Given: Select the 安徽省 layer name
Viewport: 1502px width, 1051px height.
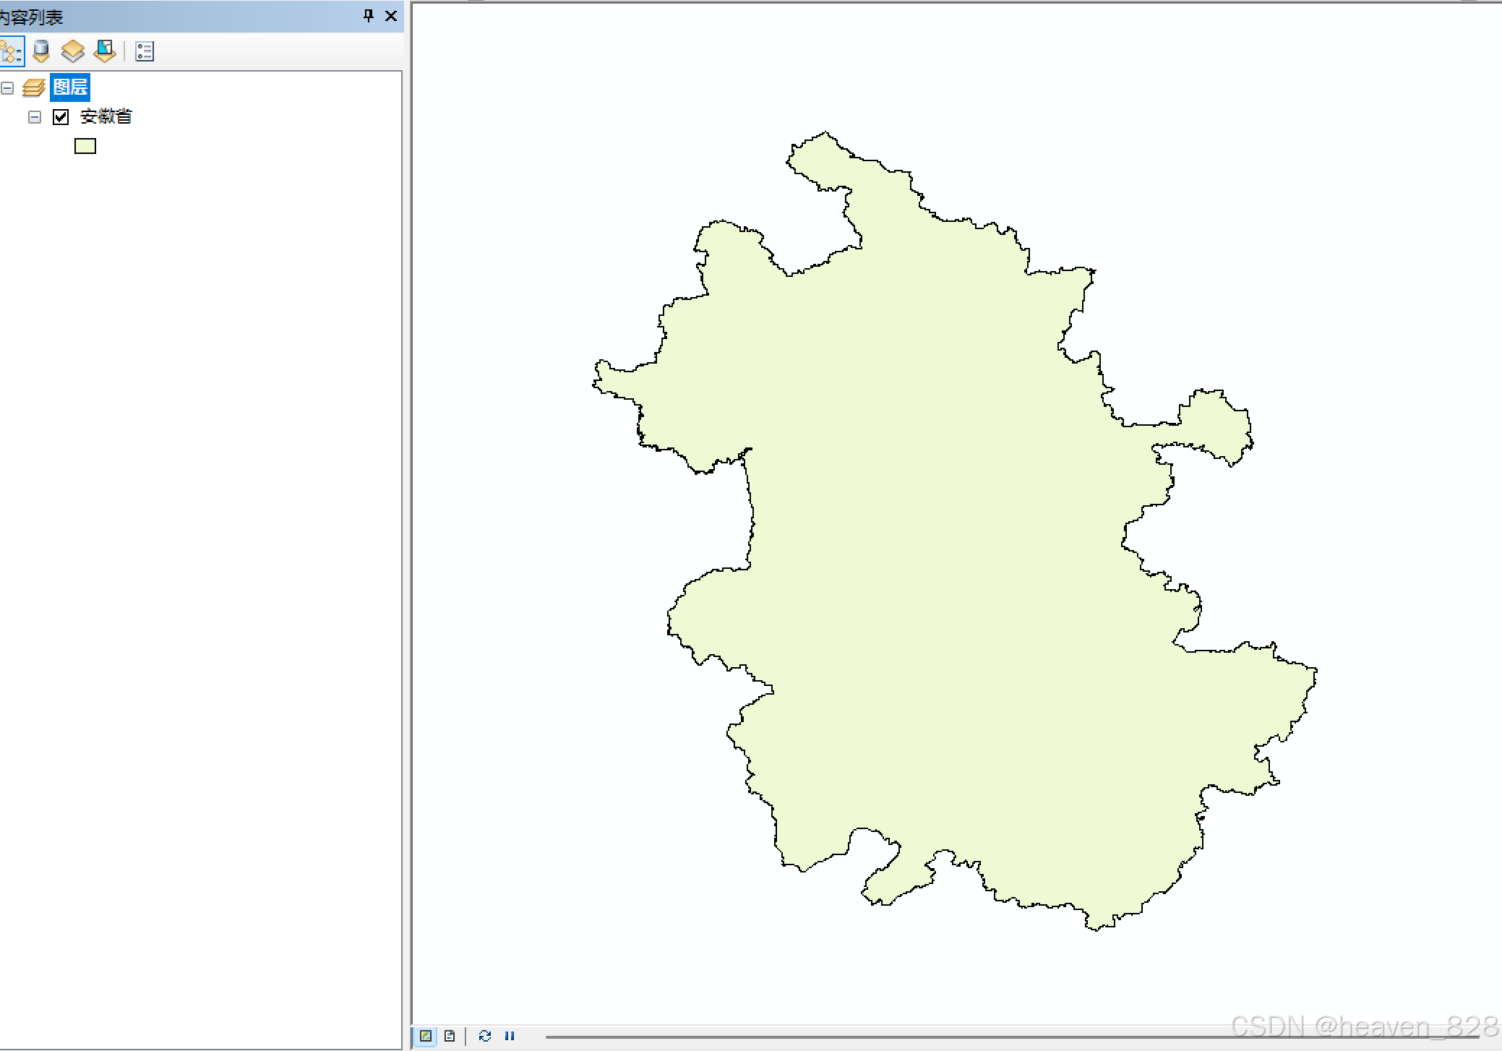Looking at the screenshot, I should 106,116.
